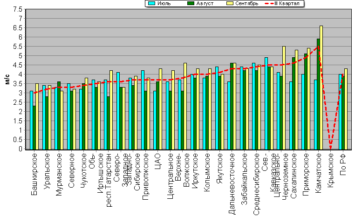The image size is (362, 223).
Task: Click the Башкирское category label
Action: (x=34, y=175)
